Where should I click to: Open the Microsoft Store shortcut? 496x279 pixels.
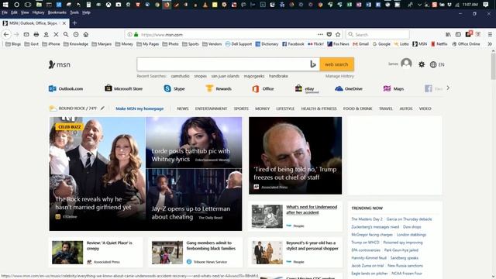pyautogui.click(x=124, y=88)
